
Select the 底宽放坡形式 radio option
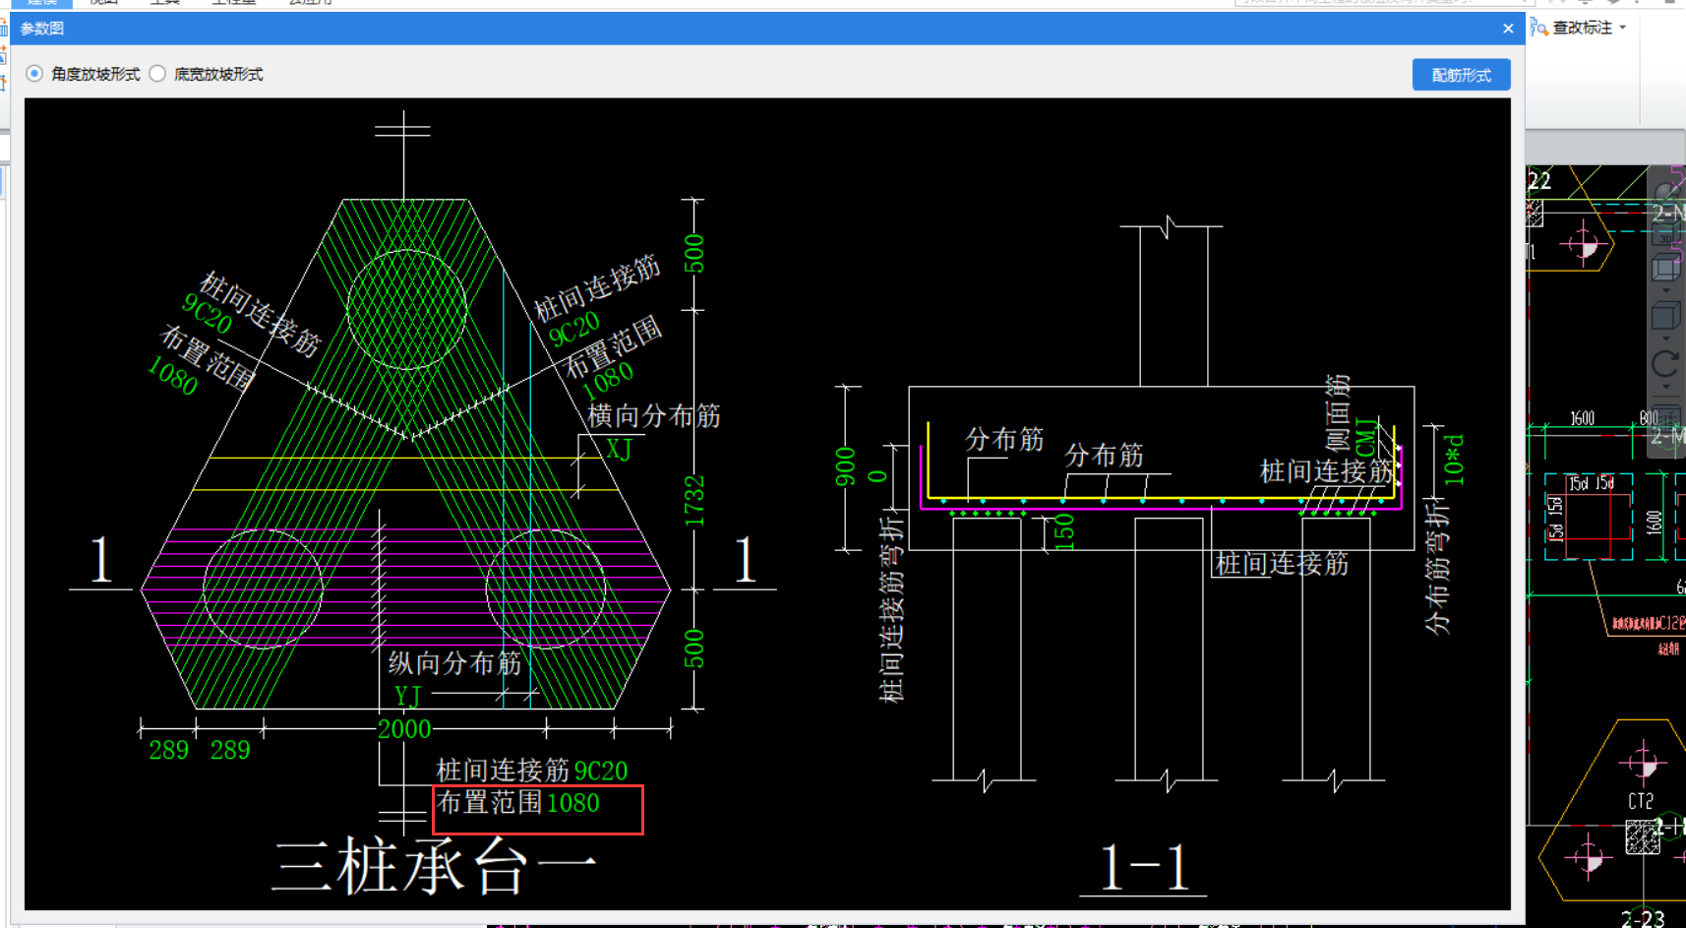point(157,74)
